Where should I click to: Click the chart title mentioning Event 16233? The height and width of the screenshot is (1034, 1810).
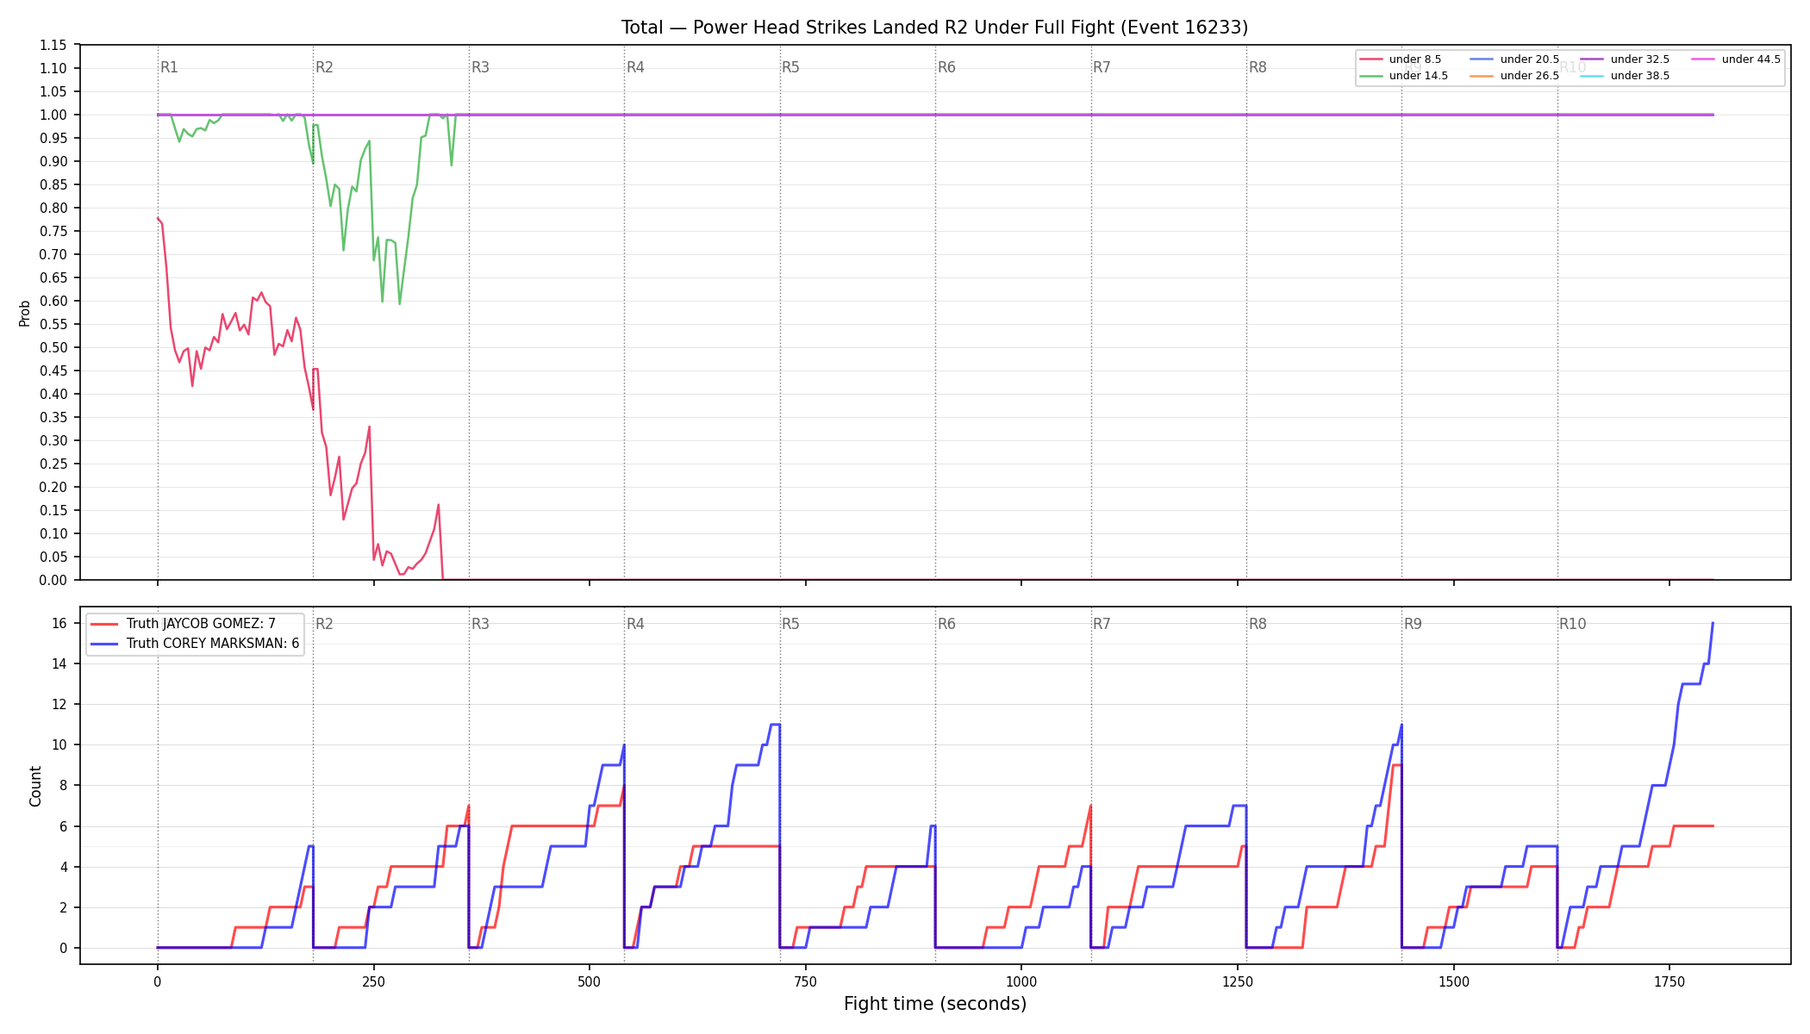(934, 28)
